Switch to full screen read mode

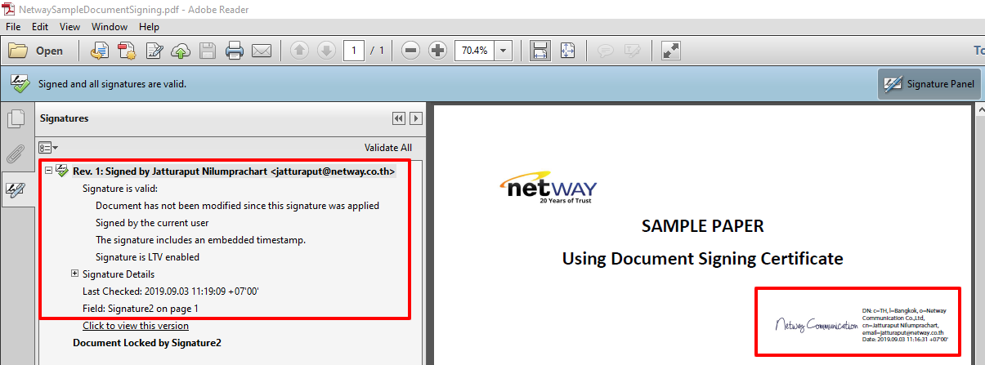pyautogui.click(x=671, y=51)
